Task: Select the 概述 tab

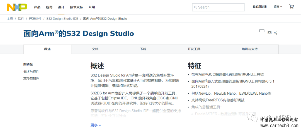Action: pos(47,49)
